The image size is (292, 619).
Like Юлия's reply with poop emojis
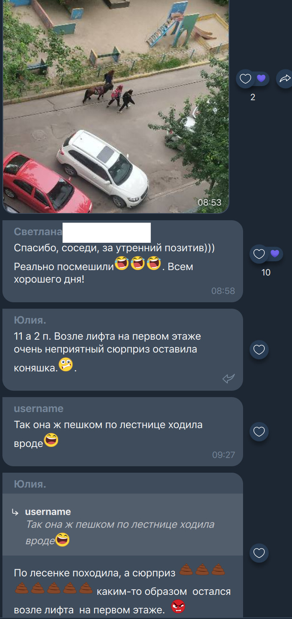click(259, 553)
